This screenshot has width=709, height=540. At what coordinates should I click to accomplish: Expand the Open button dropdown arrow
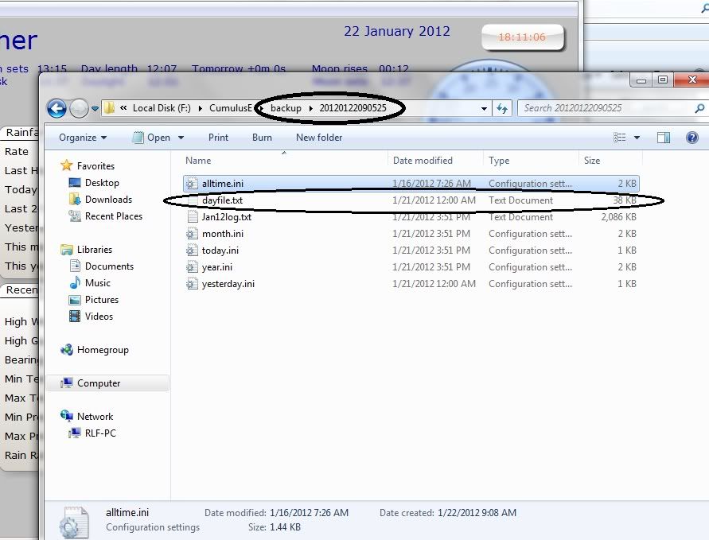(181, 138)
